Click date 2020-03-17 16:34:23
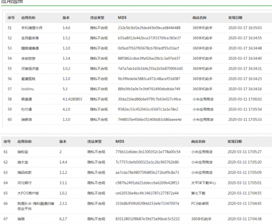This screenshot has height=224, width=272. coord(245,79)
